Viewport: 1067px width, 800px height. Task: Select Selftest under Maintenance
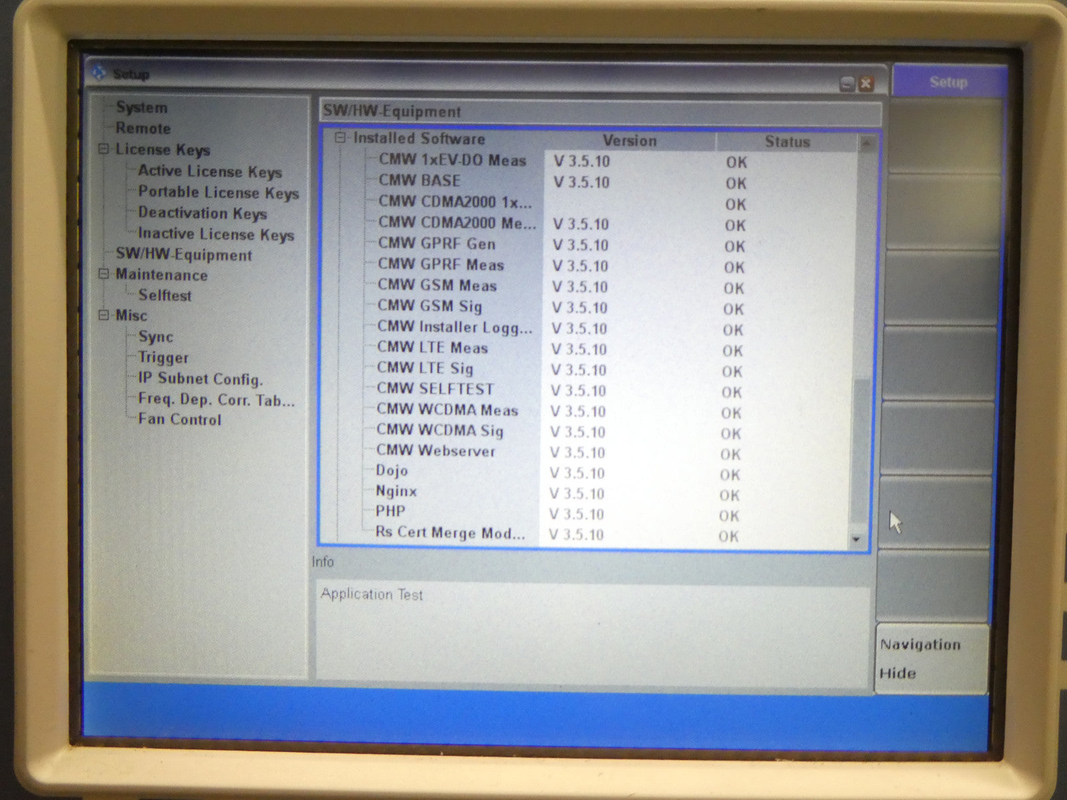coord(164,295)
